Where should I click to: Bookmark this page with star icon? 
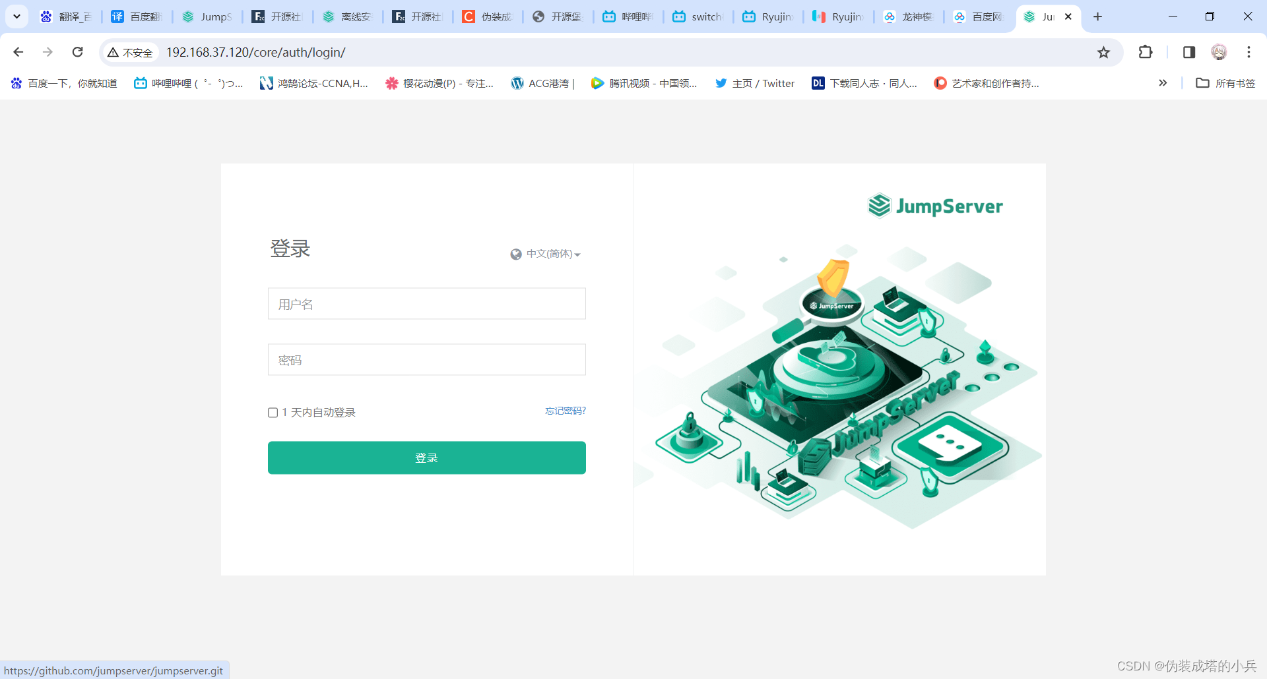[1103, 52]
